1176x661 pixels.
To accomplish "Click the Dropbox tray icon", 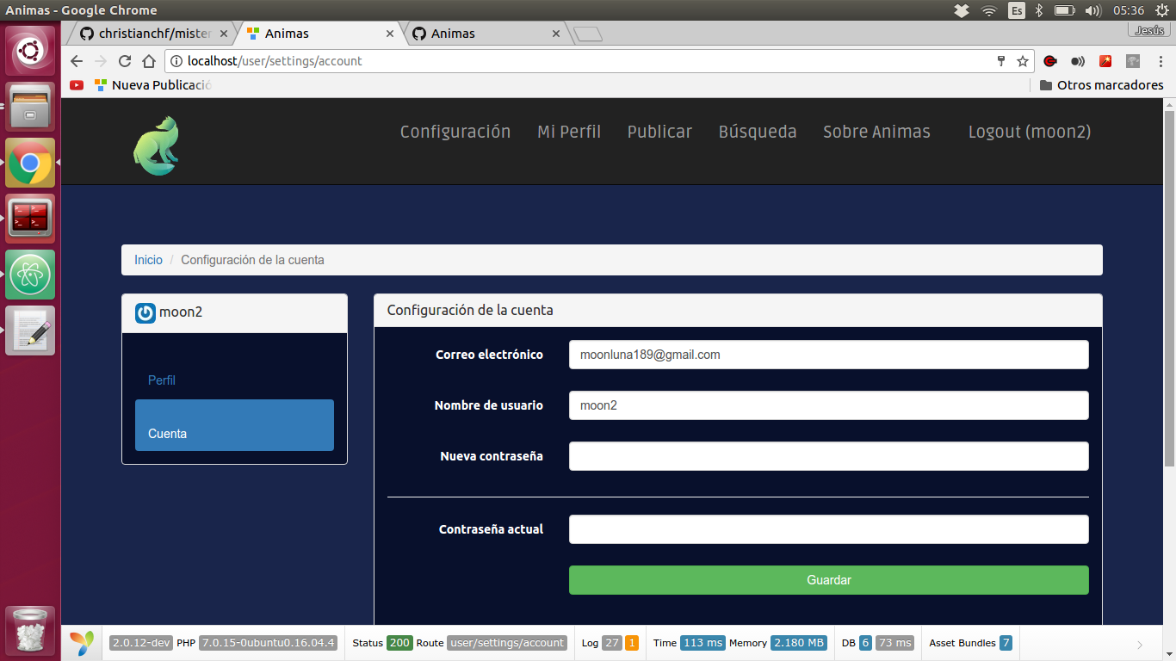I will point(962,10).
